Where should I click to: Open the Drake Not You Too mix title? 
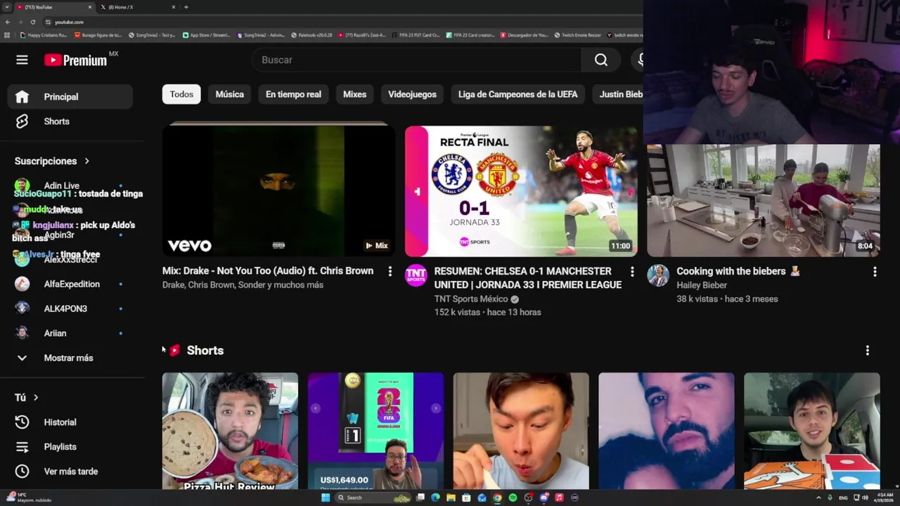tap(268, 271)
